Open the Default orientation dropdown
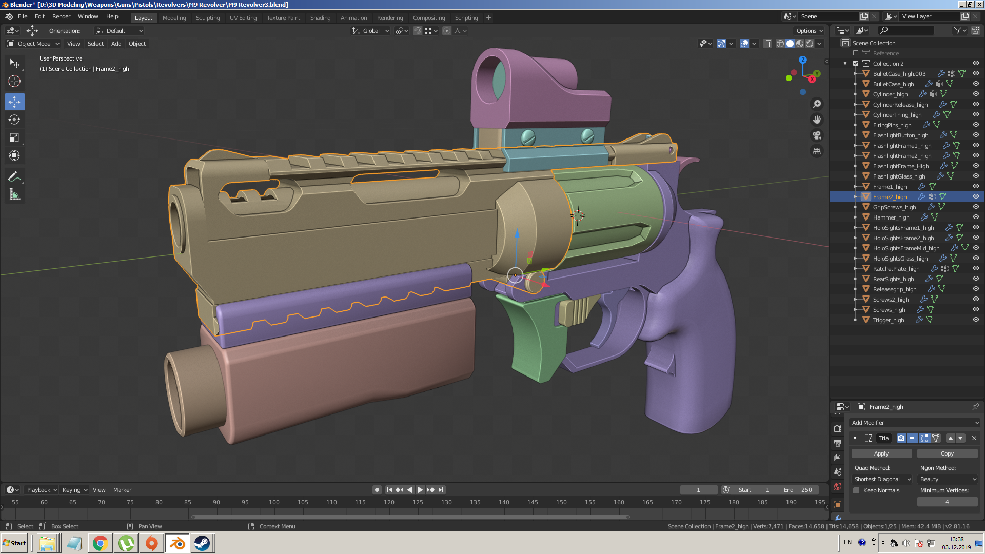The width and height of the screenshot is (985, 554). pyautogui.click(x=119, y=31)
